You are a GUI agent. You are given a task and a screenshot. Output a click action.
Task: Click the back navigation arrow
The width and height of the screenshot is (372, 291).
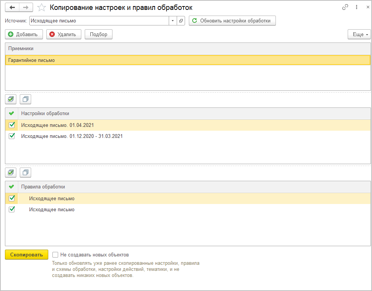click(x=12, y=7)
